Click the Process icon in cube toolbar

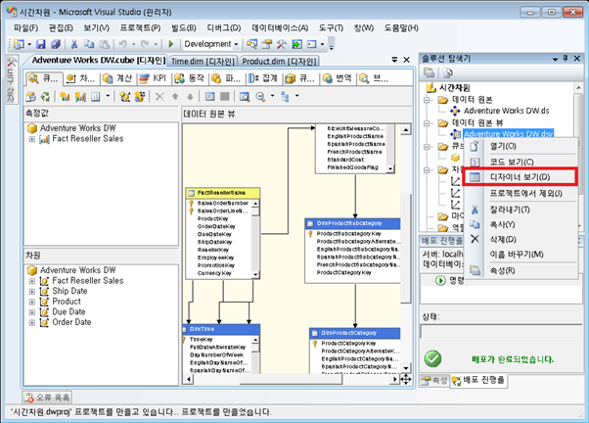coord(30,97)
